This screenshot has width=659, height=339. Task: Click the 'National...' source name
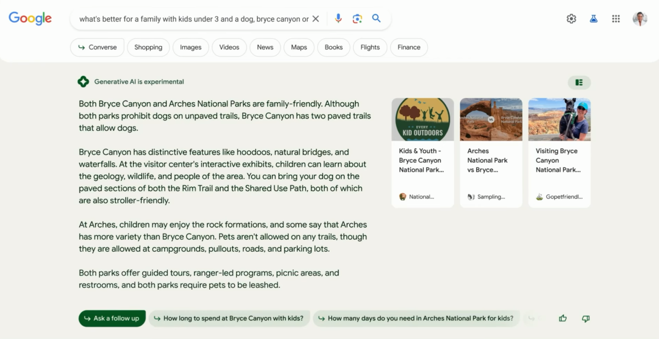422,197
